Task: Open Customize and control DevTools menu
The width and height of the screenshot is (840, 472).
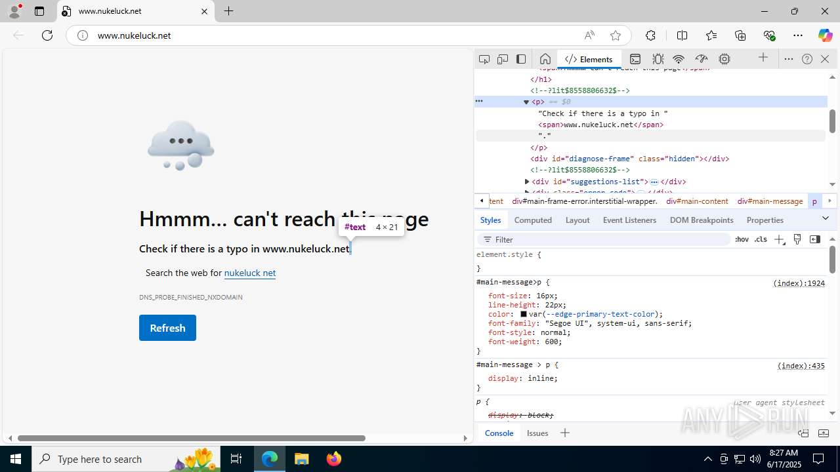Action: pos(789,59)
